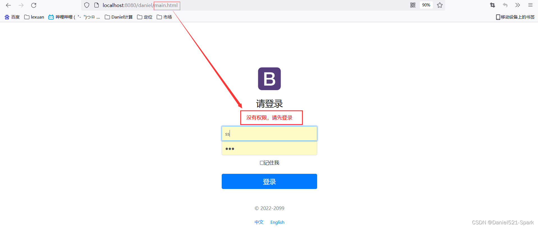The width and height of the screenshot is (538, 228).
Task: Click the address bar URL text
Action: pyautogui.click(x=140, y=5)
